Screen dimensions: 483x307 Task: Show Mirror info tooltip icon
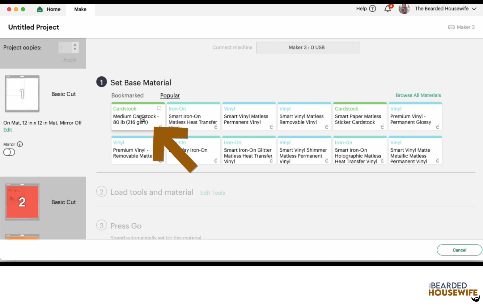(x=20, y=144)
